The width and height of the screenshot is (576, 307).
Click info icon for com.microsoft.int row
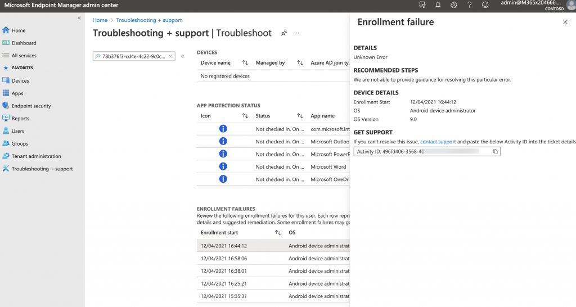click(223, 129)
